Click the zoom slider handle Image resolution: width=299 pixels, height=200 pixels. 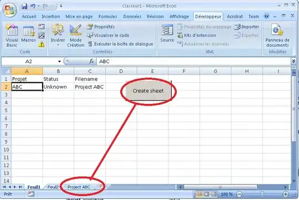(x=262, y=194)
